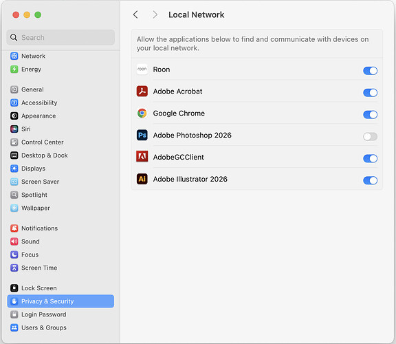Enable Adobe Photoshop 2026 local network access
396x344 pixels.
[x=370, y=136]
